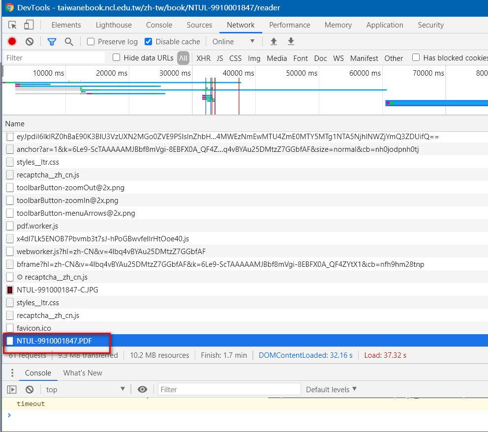Screen dimensions: 488x432
Task: Filter requests by XHR type
Action: pyautogui.click(x=203, y=58)
